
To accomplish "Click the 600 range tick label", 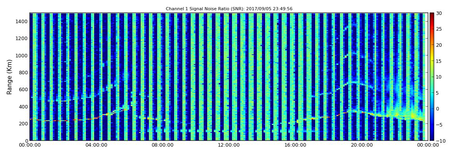I will click(23, 89).
